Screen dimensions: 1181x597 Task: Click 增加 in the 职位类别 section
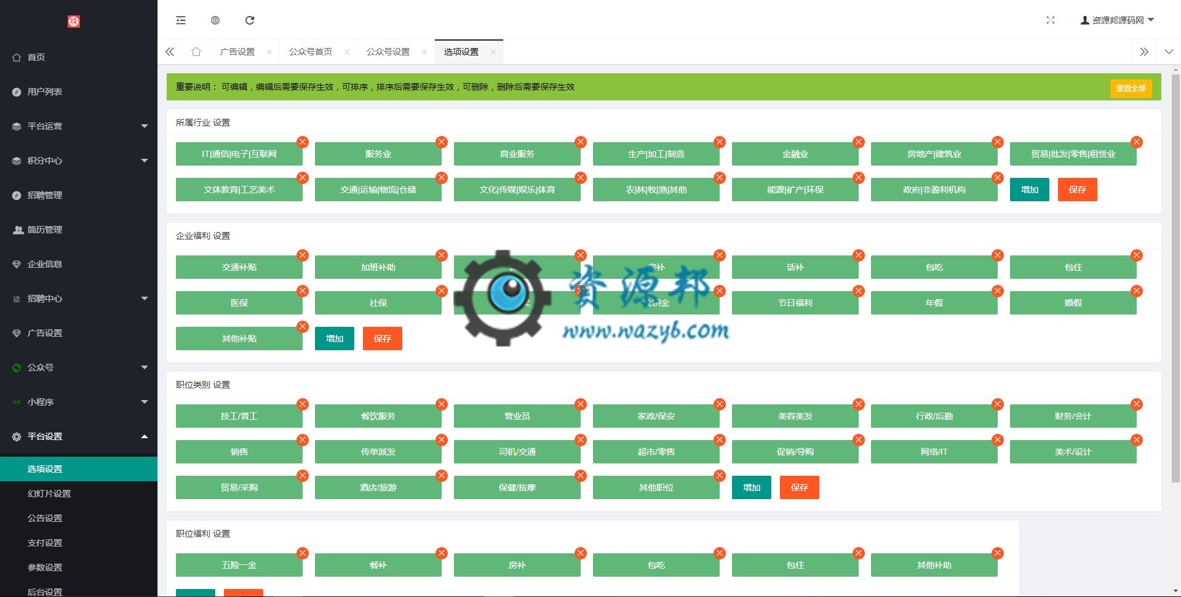tap(751, 487)
